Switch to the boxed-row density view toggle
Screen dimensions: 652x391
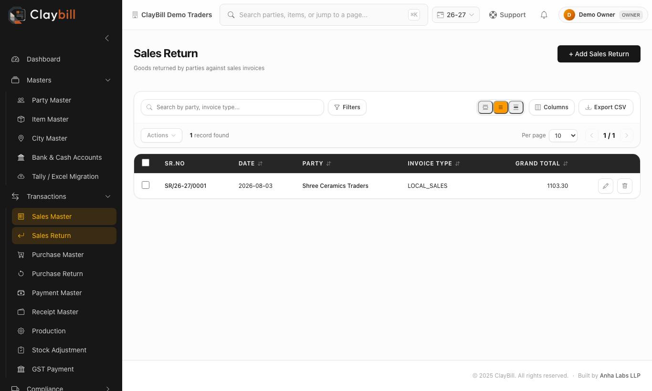coord(485,107)
